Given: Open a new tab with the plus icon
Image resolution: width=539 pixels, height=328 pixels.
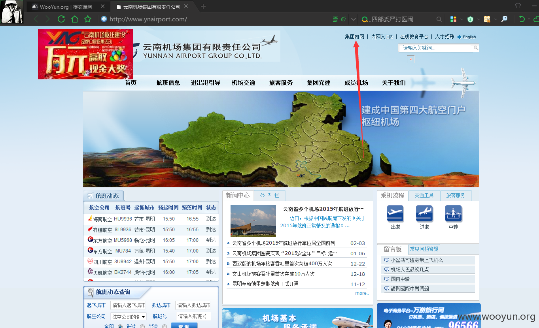Looking at the screenshot, I should [x=203, y=6].
